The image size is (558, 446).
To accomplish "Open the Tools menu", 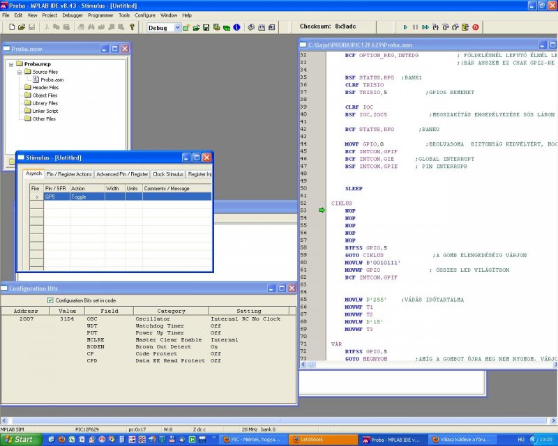I will (124, 15).
